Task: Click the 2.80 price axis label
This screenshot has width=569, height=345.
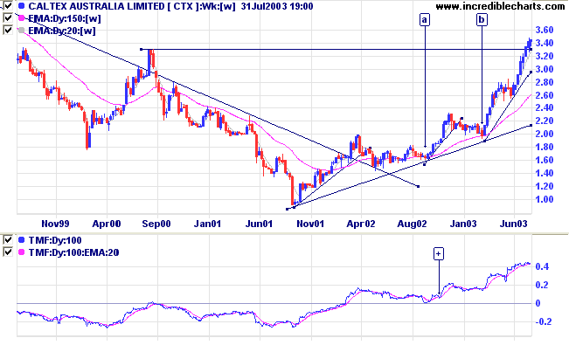Action: coord(545,82)
